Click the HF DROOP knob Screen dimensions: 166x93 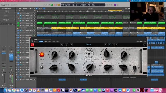[123, 67]
